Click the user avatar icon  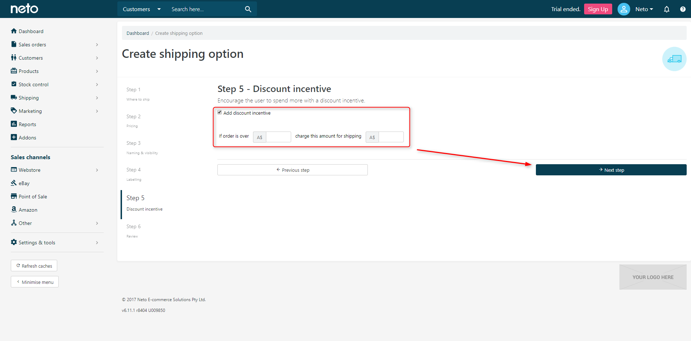pyautogui.click(x=624, y=9)
